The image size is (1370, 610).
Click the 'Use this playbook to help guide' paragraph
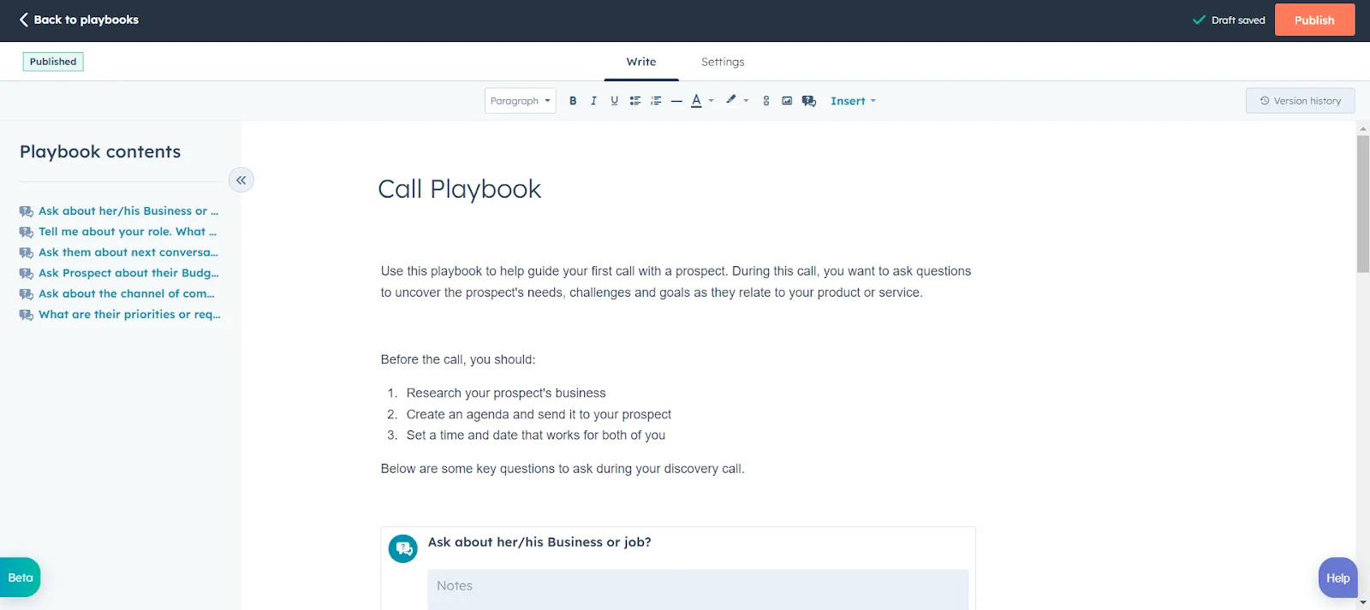(x=676, y=281)
